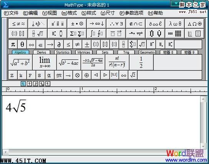
Task: Switch to the Matrices tab
Action: [x=84, y=52]
